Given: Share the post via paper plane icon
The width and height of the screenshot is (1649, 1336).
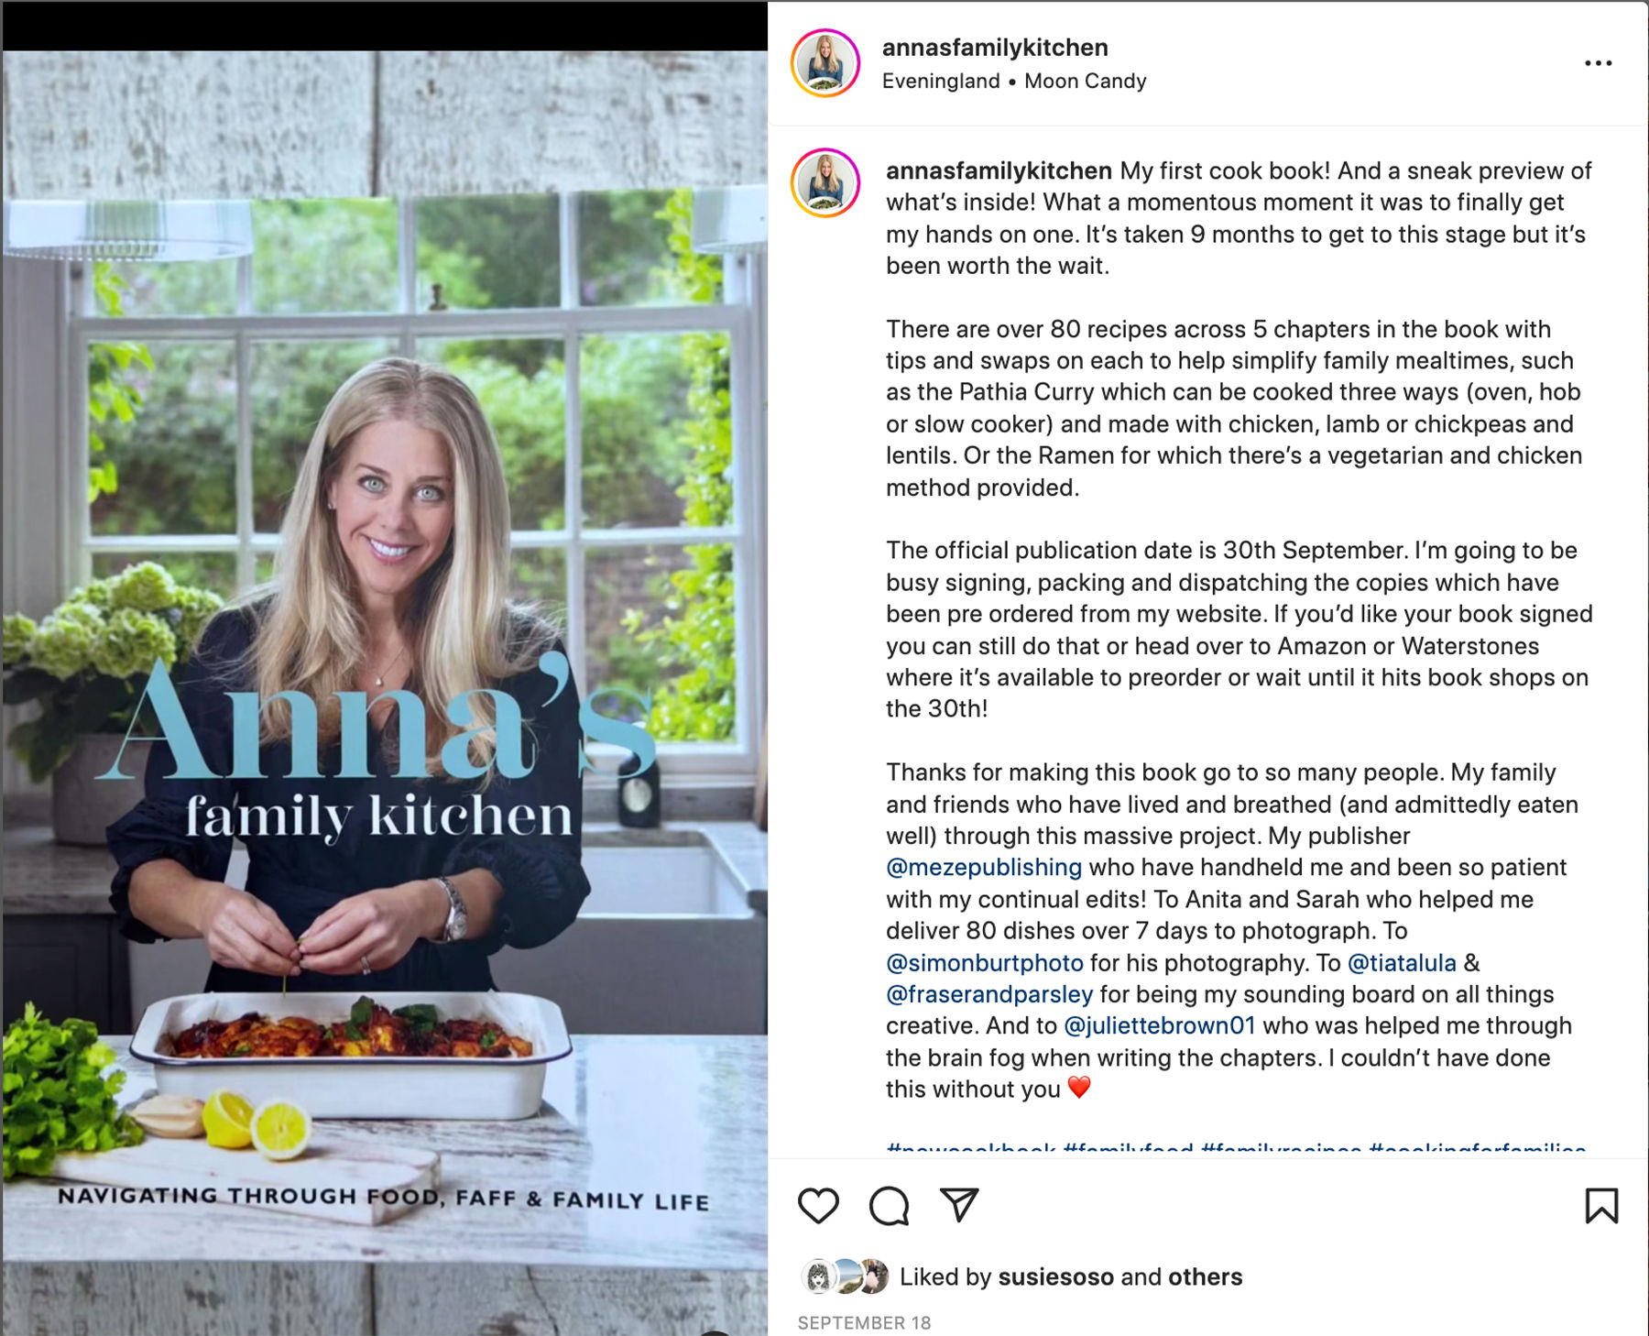Looking at the screenshot, I should pyautogui.click(x=959, y=1205).
